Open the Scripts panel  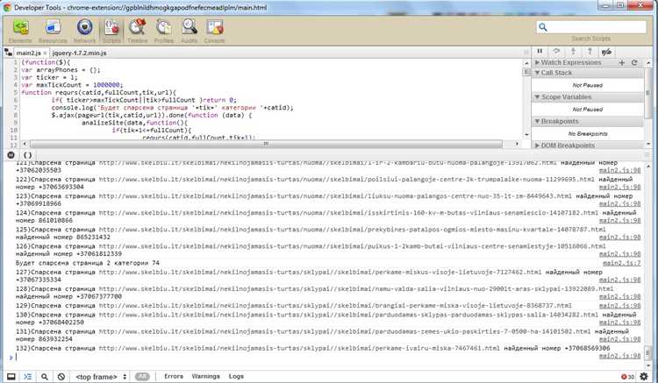pyautogui.click(x=111, y=31)
